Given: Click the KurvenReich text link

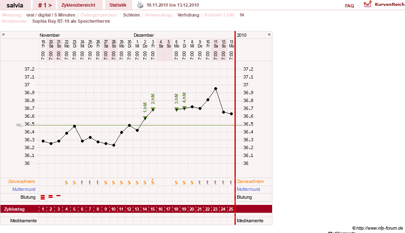Looking at the screenshot, I should click(x=389, y=5).
